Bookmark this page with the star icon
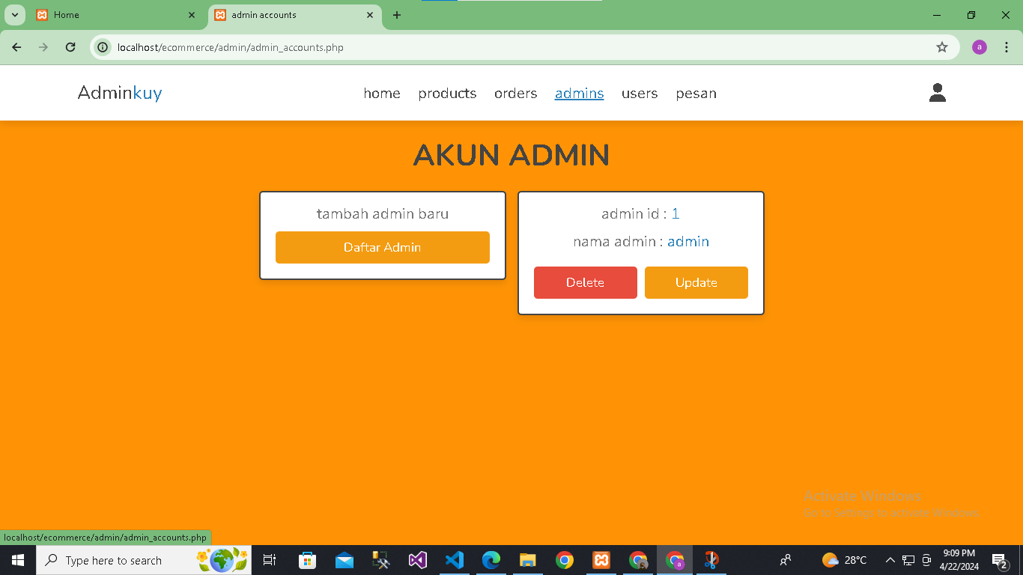The height and width of the screenshot is (575, 1023). [942, 47]
